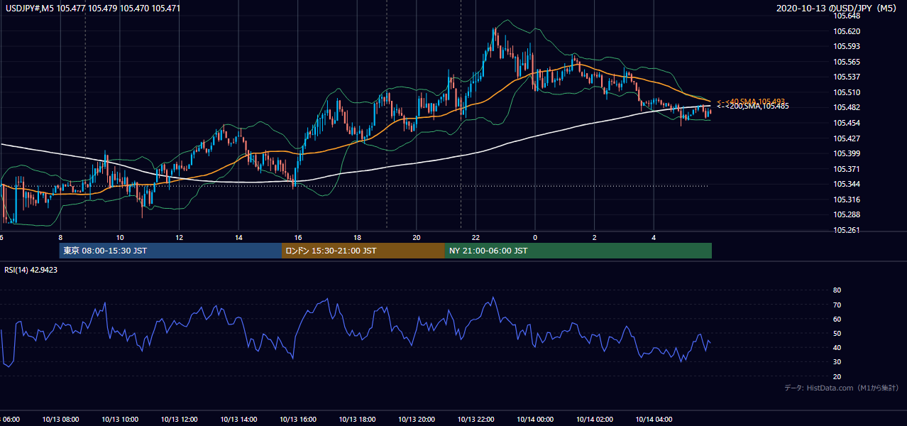This screenshot has height=426, width=907.
Task: Click the 105.427 price axis label
Action: (846, 138)
